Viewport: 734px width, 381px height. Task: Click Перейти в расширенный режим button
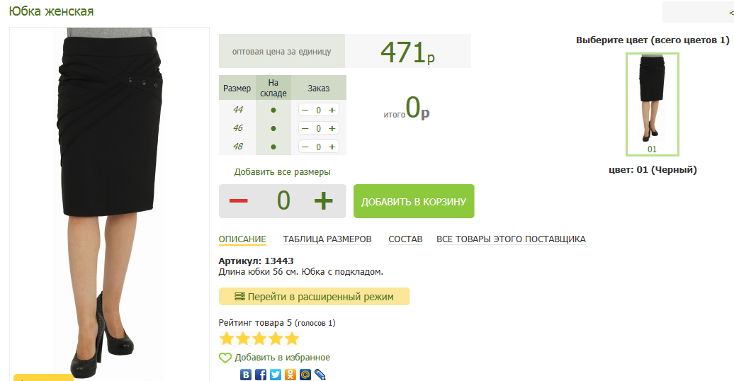314,297
